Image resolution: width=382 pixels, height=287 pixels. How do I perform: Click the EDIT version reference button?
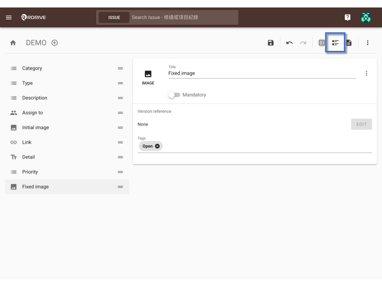[x=361, y=124]
